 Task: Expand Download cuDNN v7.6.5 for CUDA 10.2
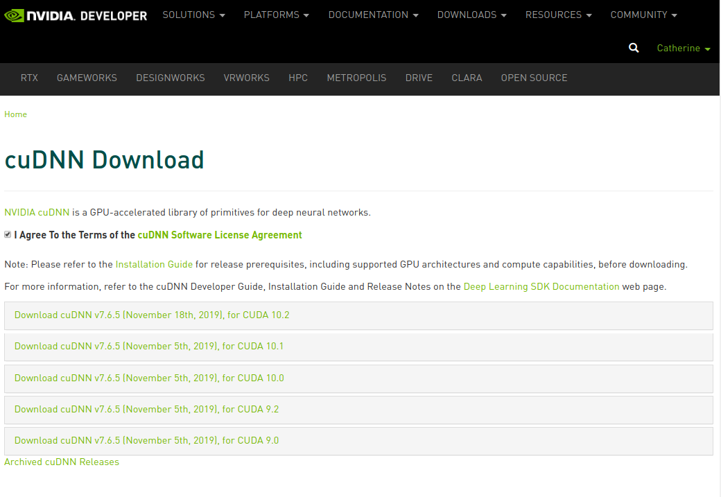pyautogui.click(x=358, y=315)
